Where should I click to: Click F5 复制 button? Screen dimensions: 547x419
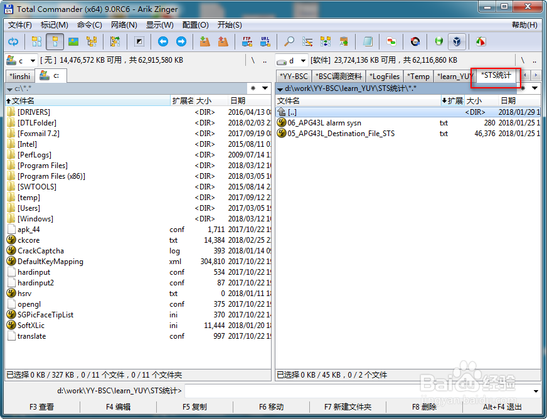[x=194, y=407]
